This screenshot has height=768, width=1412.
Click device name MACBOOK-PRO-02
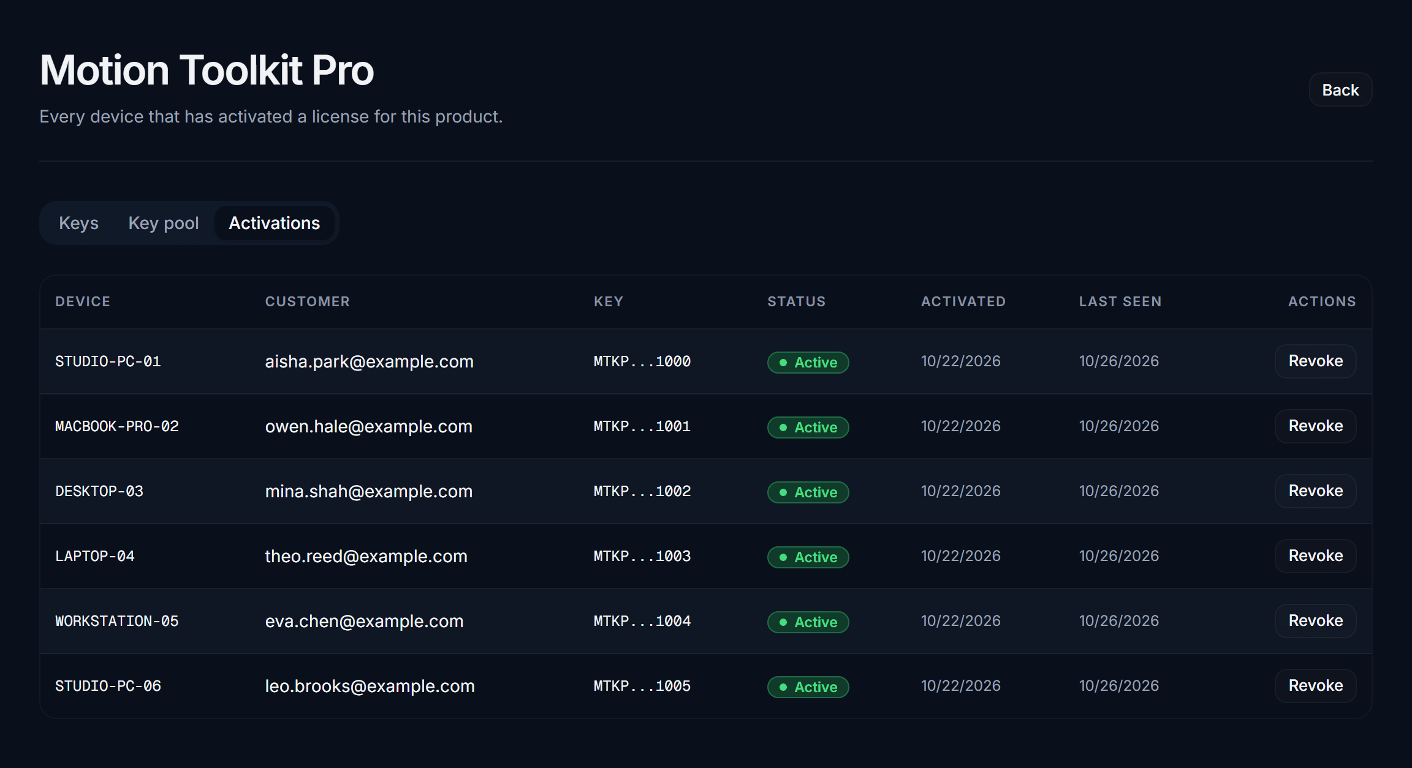pos(117,426)
